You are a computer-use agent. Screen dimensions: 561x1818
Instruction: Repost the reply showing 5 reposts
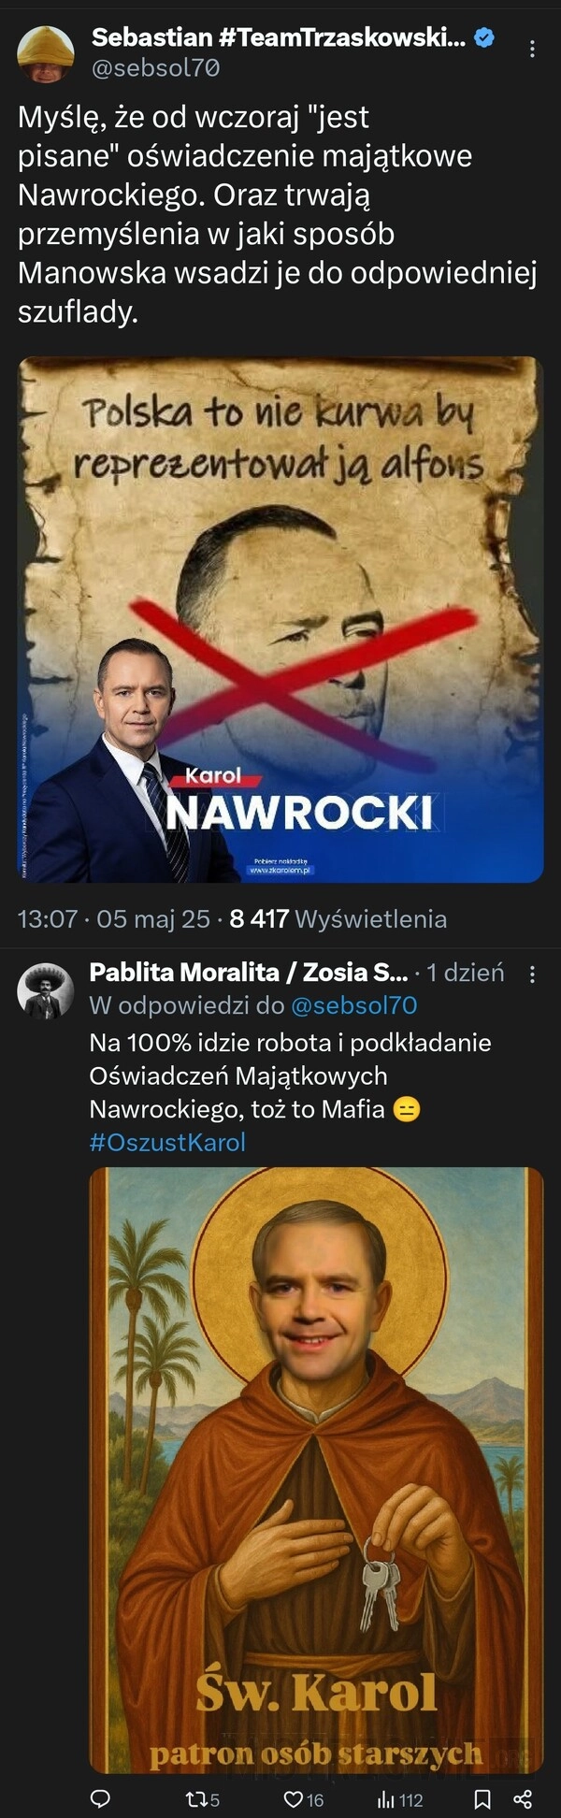point(202,1798)
